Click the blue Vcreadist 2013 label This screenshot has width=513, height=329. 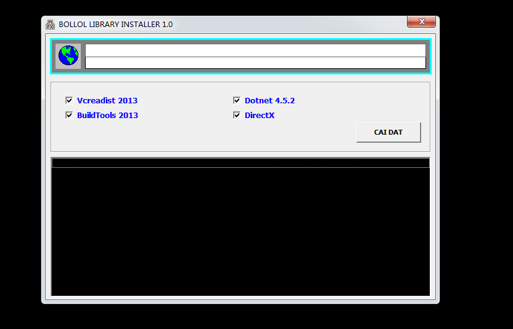(107, 100)
